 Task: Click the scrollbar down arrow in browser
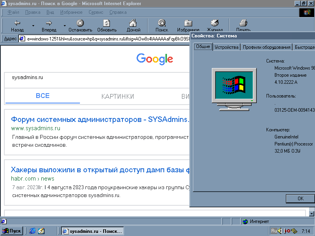(x=311, y=214)
